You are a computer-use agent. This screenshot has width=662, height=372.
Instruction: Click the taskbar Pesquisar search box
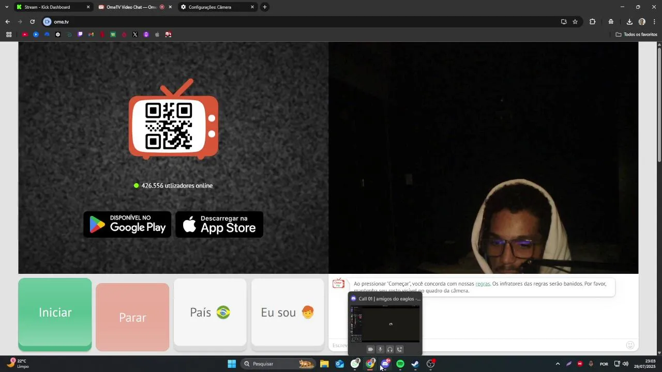pos(278,364)
